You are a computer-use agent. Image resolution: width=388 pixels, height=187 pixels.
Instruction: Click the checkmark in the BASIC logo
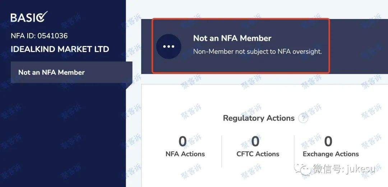pyautogui.click(x=42, y=16)
